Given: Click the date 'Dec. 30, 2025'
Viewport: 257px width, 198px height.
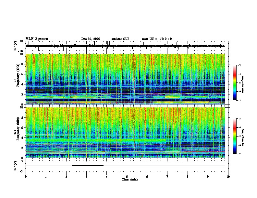Looking at the screenshot, I should point(91,39).
